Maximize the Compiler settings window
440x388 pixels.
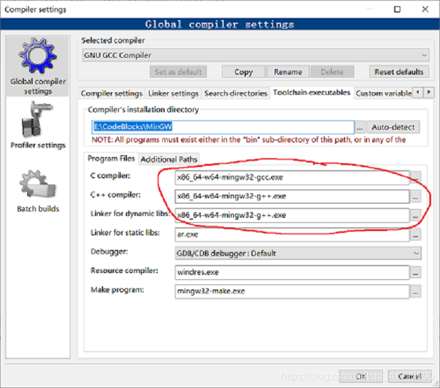coord(397,9)
